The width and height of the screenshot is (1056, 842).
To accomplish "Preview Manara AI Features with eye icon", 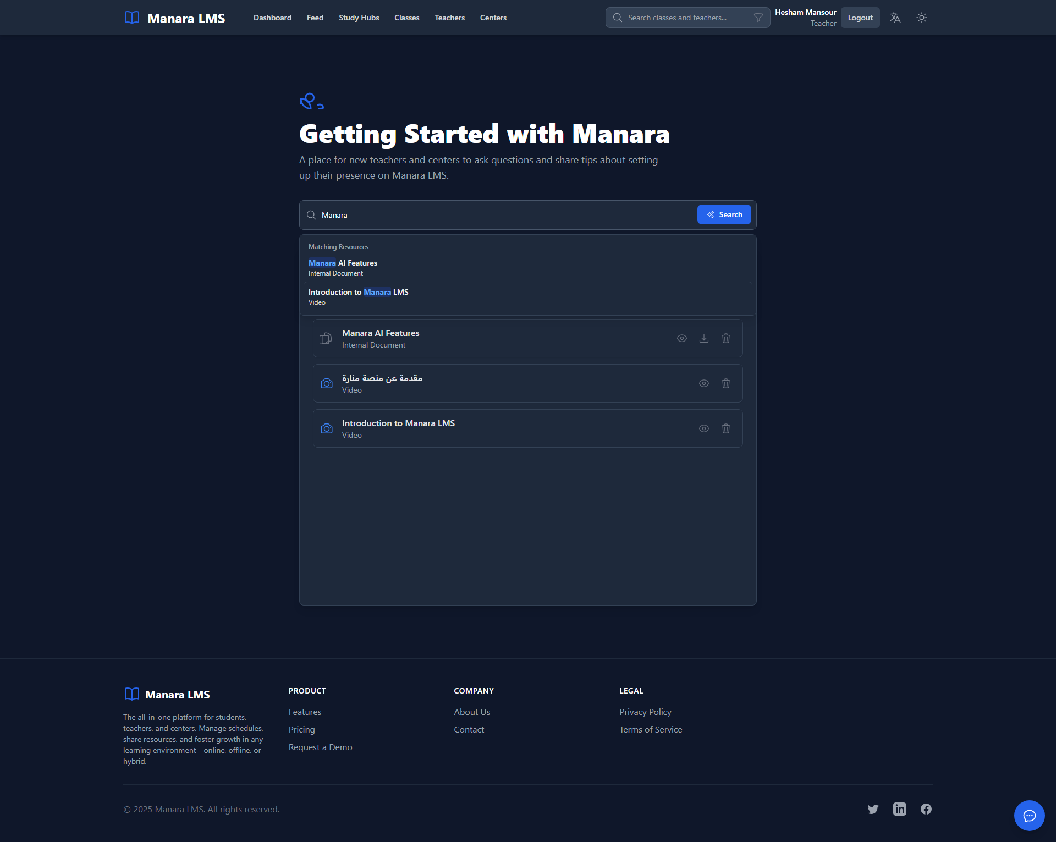I will [x=682, y=338].
